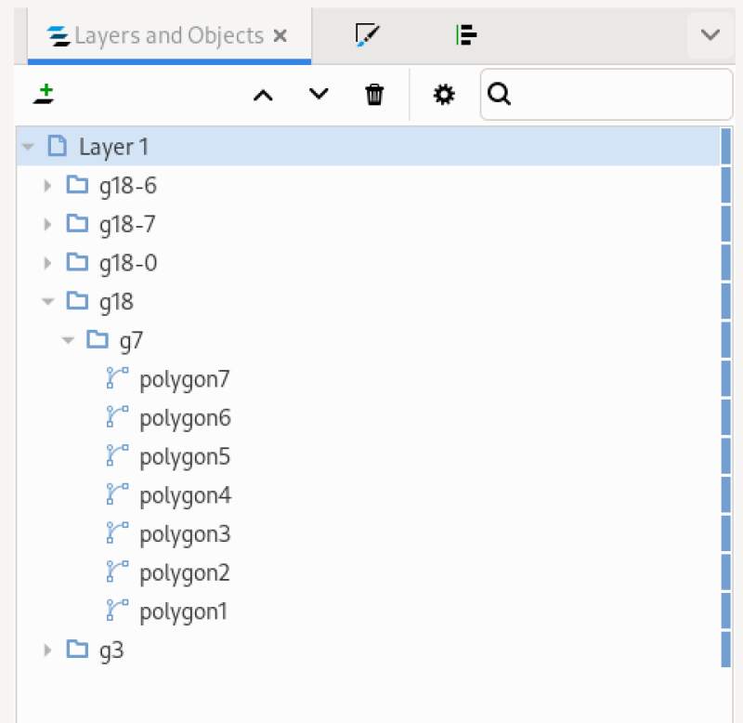Open the panel overflow dropdown chevron
The image size is (743, 723).
click(x=710, y=35)
